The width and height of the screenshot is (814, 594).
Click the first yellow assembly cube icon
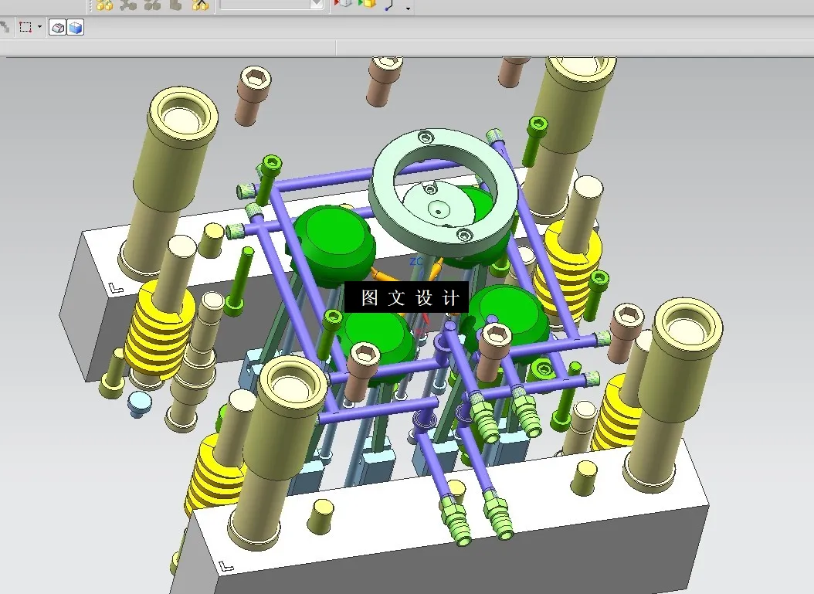104,5
